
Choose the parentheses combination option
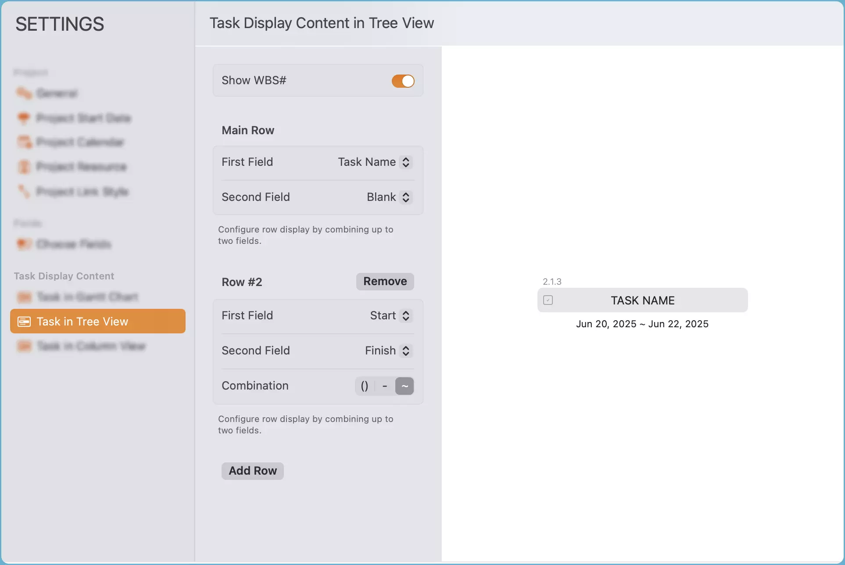click(365, 386)
